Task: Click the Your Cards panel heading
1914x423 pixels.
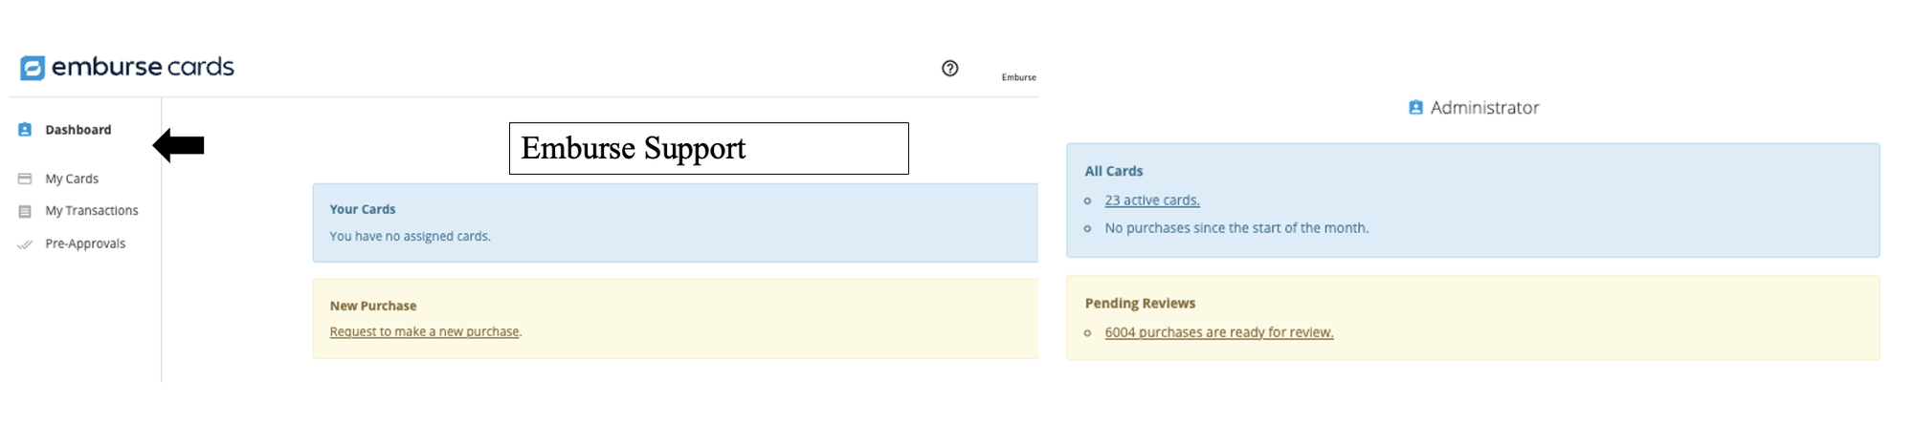Action: click(x=363, y=209)
